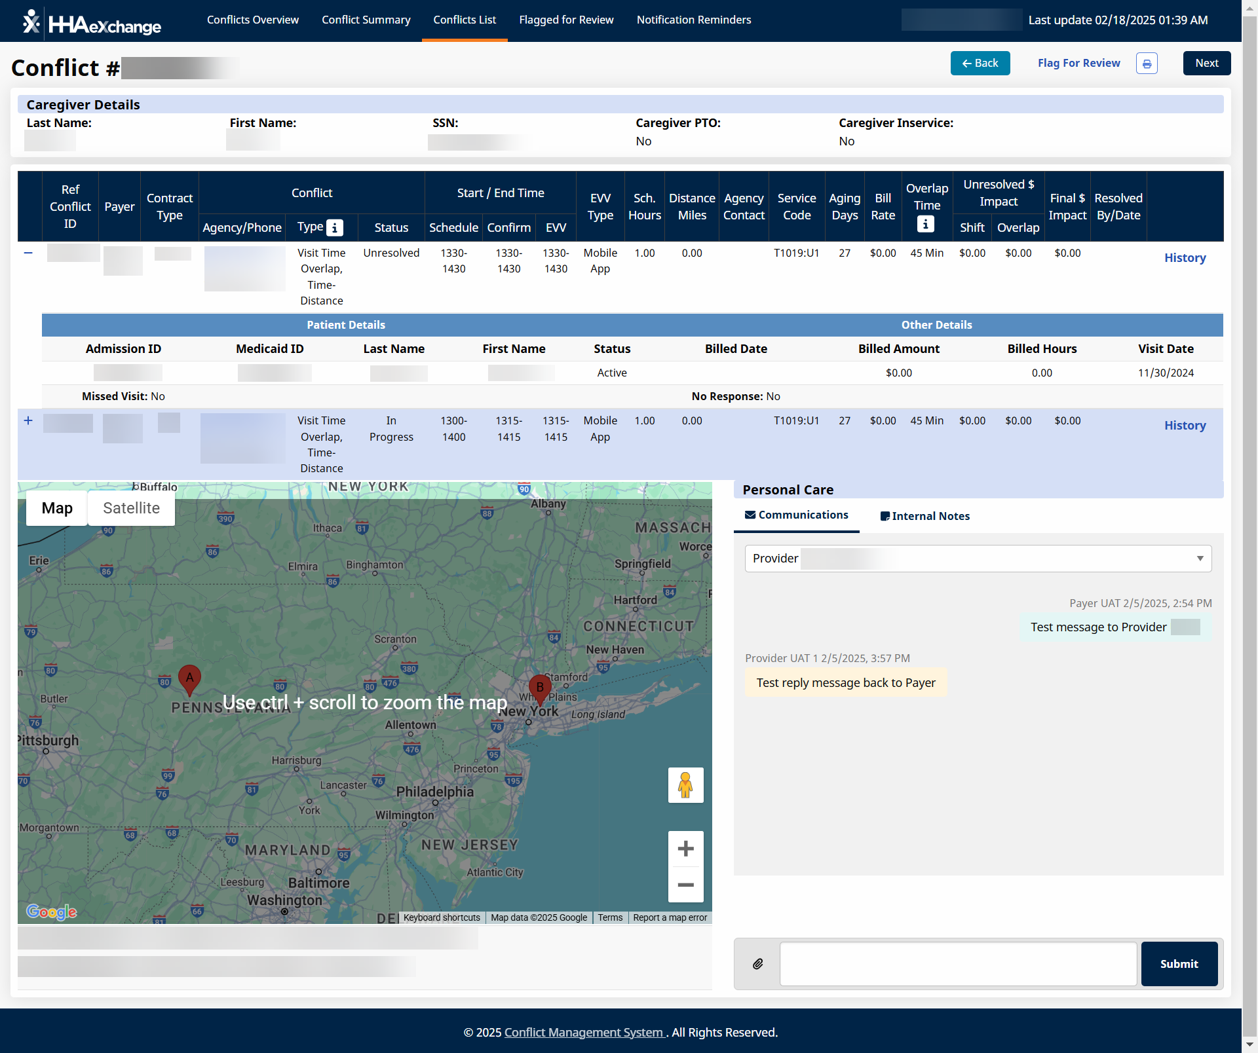Click the HHAeXchange logo
1258x1053 pixels.
tap(92, 22)
